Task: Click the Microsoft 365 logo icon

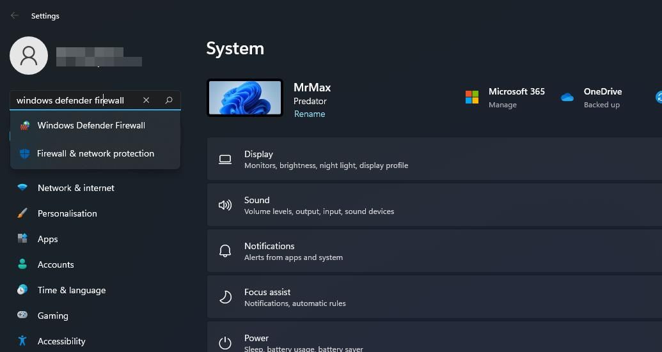Action: (x=472, y=97)
